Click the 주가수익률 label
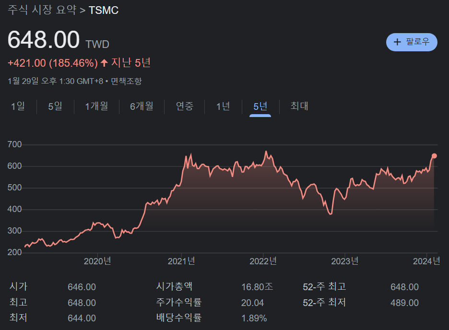Image resolution: width=449 pixels, height=330 pixels. pyautogui.click(x=179, y=302)
